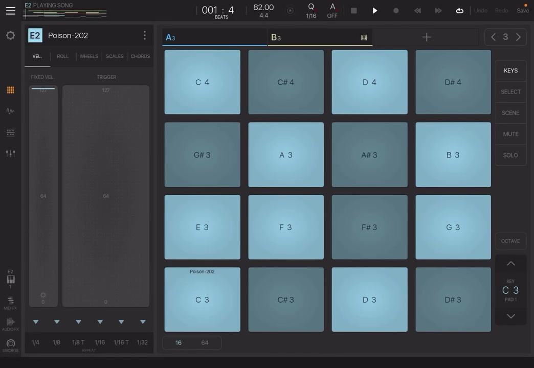Open the sequence timeline view icon
The image size is (534, 368).
coord(11,132)
